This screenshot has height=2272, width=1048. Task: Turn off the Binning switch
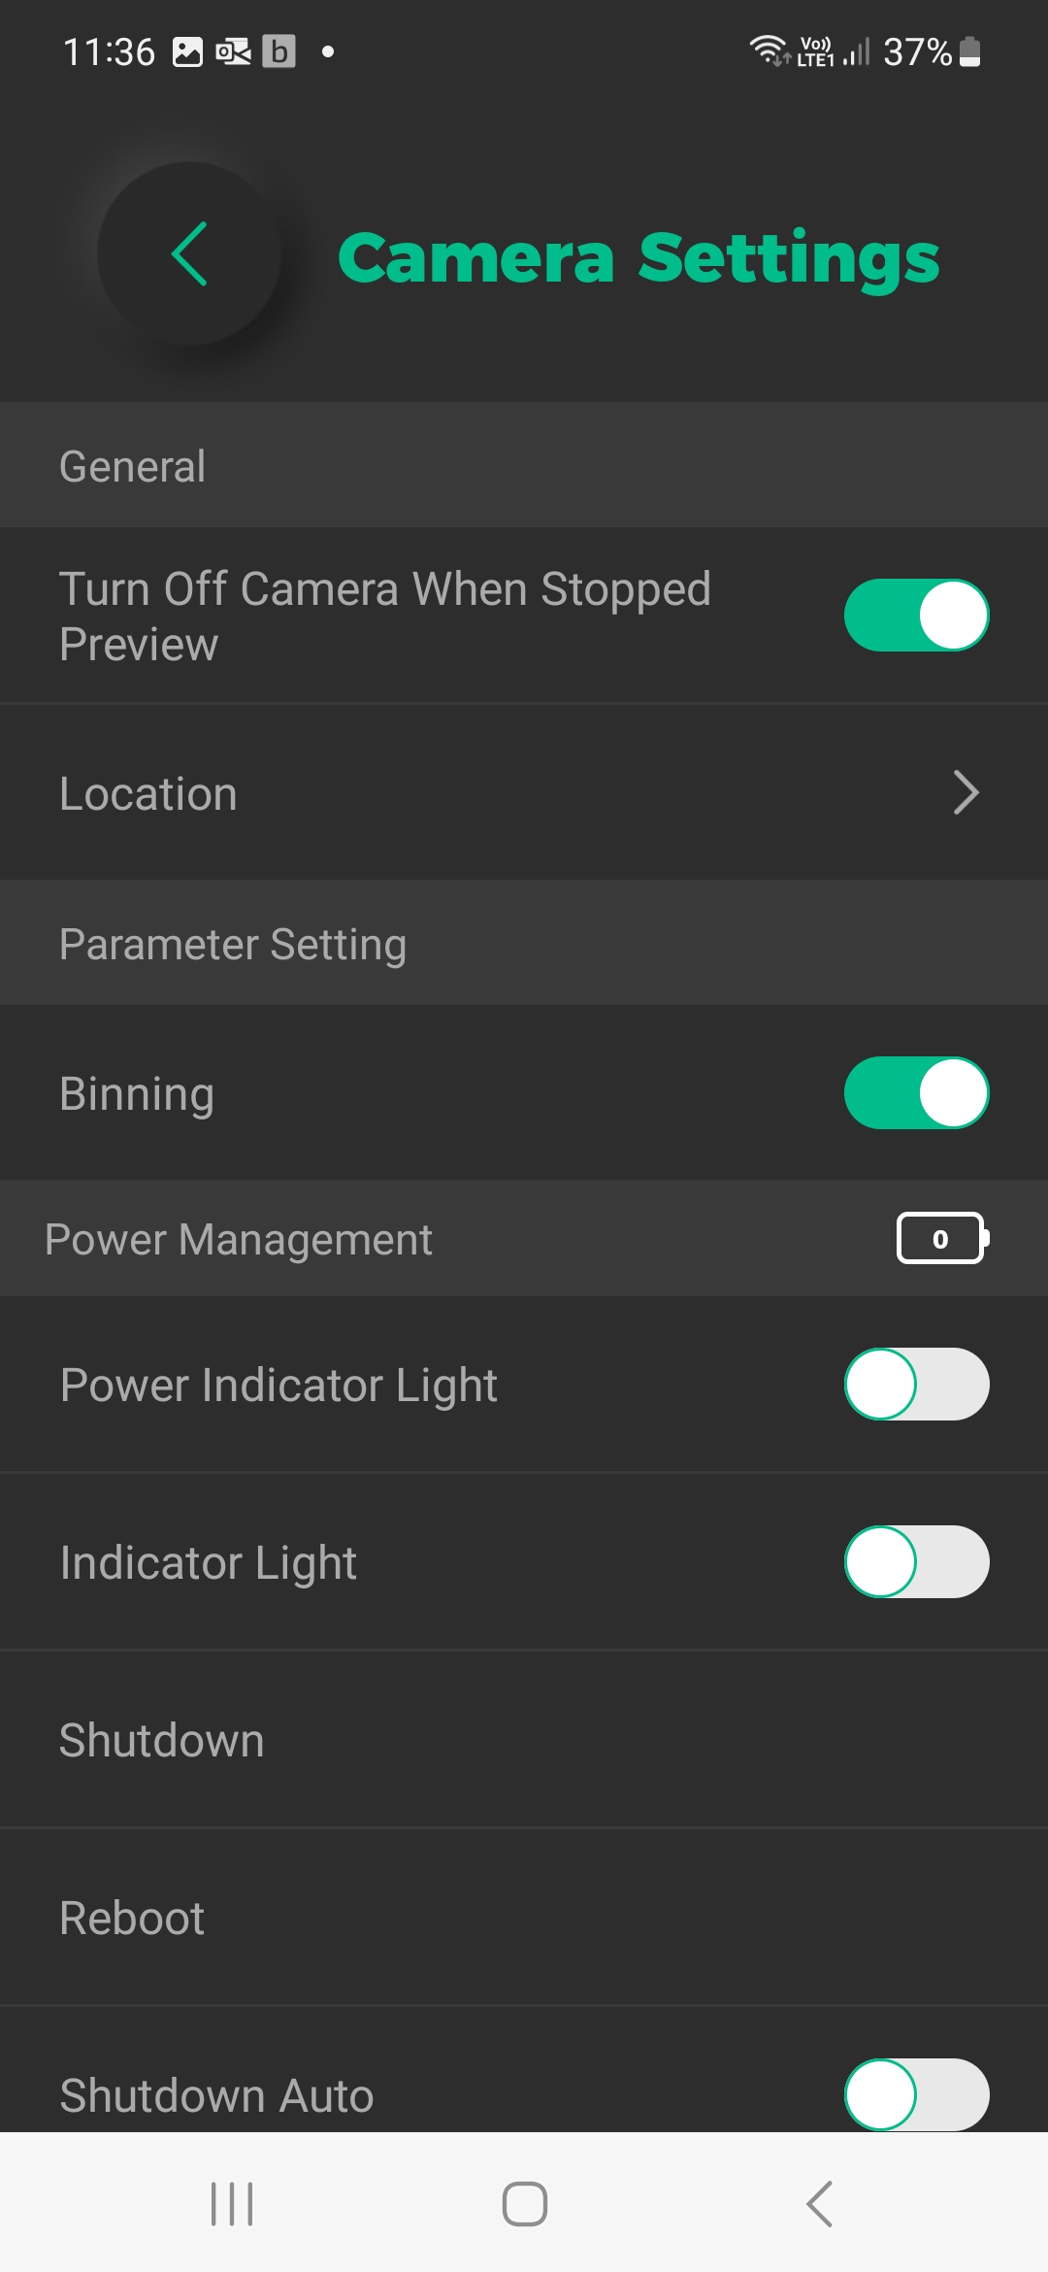916,1093
